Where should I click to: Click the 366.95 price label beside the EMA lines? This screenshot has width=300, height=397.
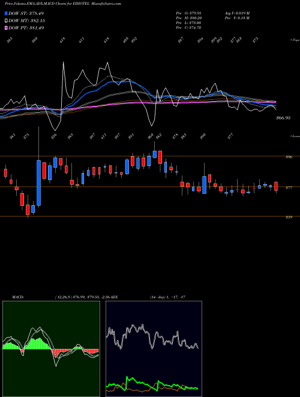[x=284, y=118]
